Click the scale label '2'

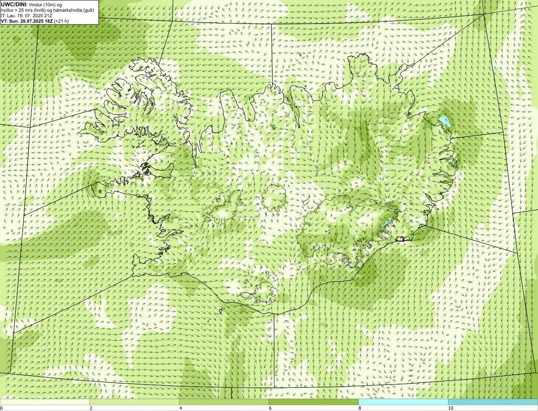tap(91, 408)
